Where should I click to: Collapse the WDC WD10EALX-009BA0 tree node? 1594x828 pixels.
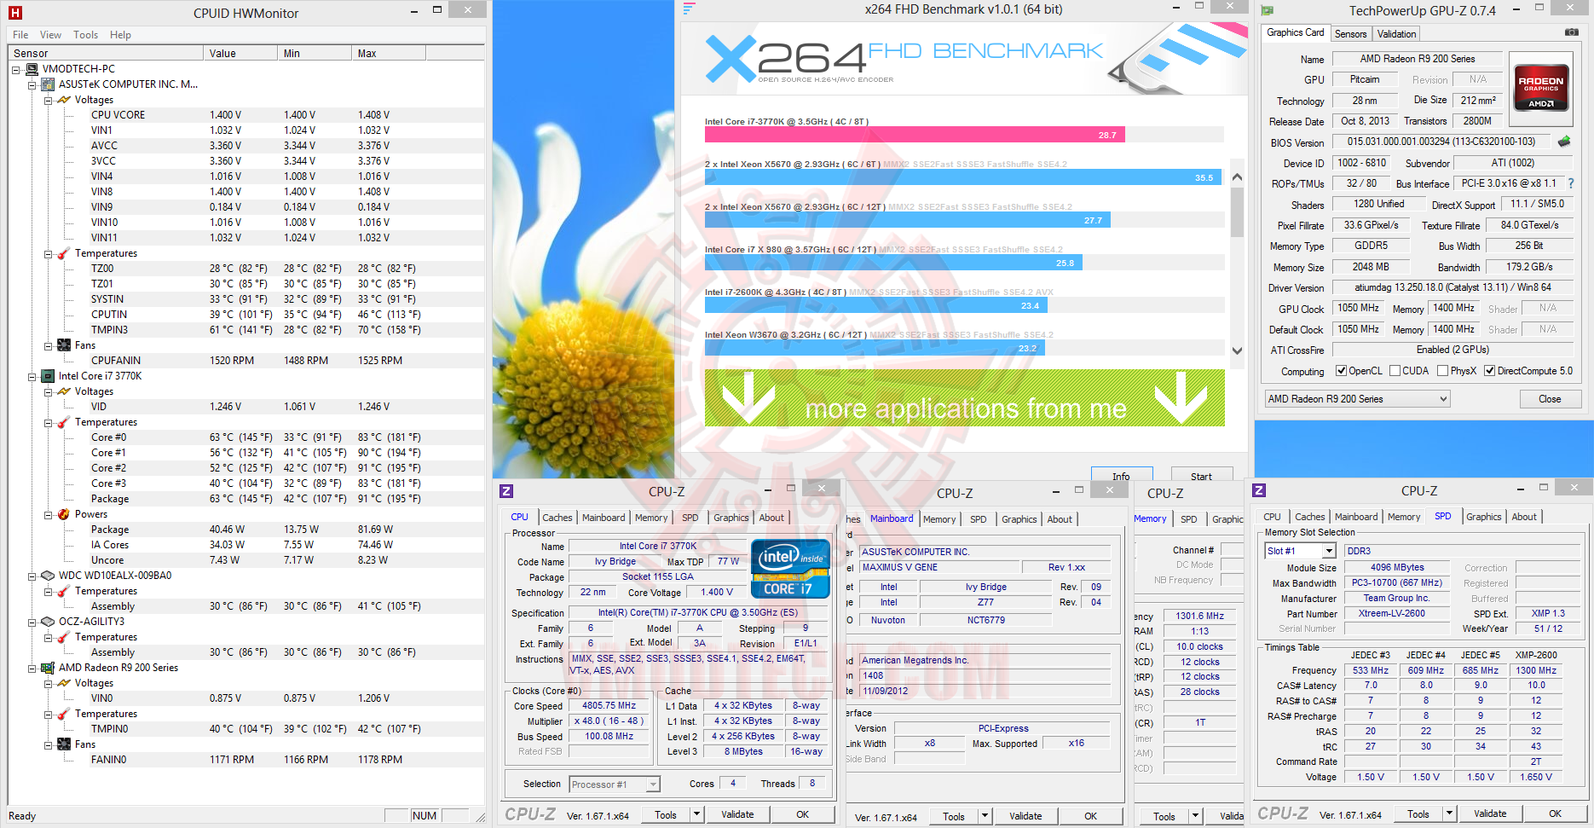click(32, 576)
